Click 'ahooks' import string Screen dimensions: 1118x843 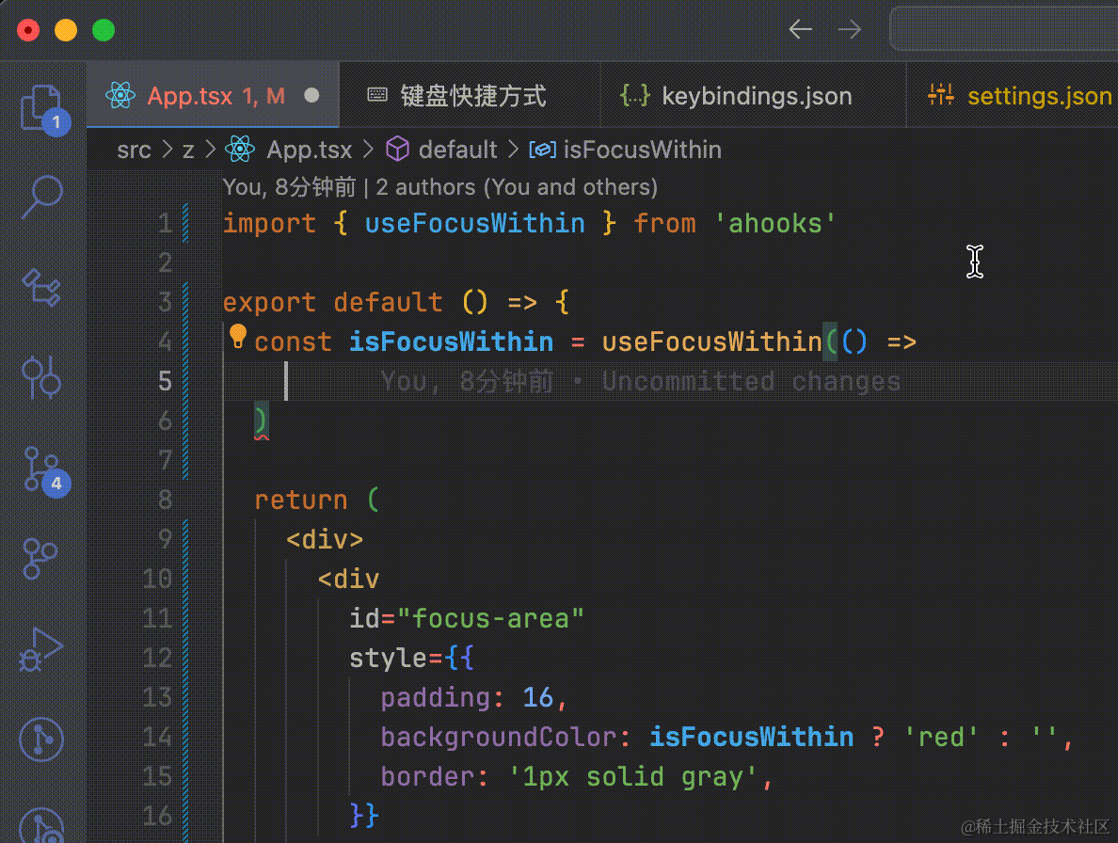click(x=775, y=224)
